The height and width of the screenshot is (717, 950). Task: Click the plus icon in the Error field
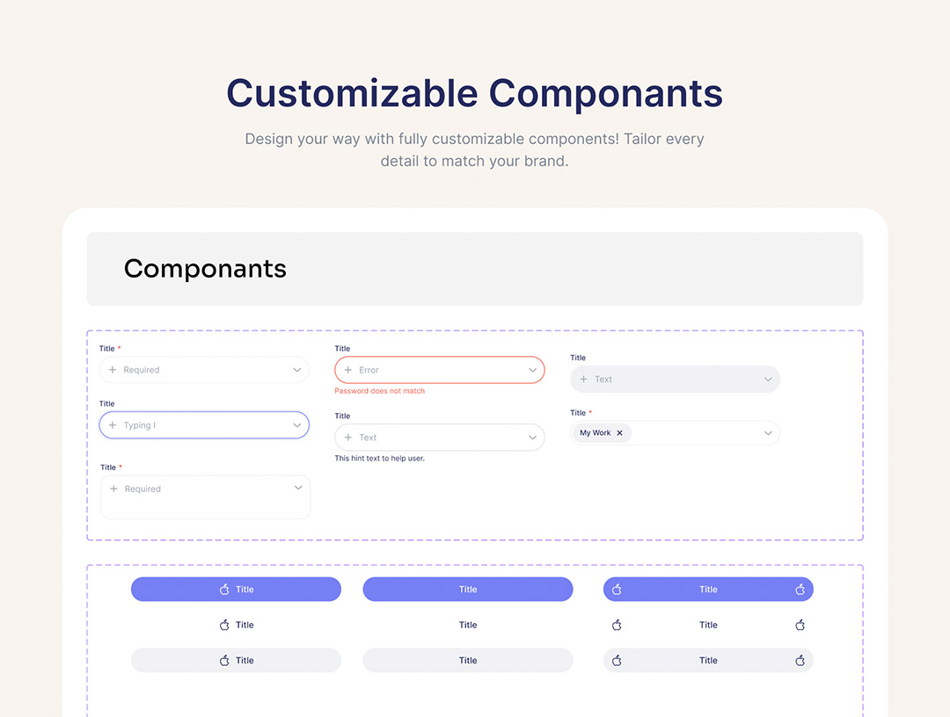pyautogui.click(x=348, y=370)
